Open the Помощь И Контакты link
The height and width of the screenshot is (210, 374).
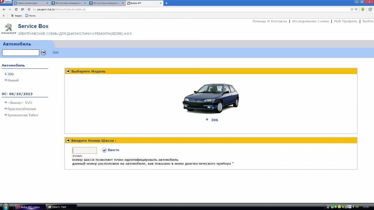[269, 21]
